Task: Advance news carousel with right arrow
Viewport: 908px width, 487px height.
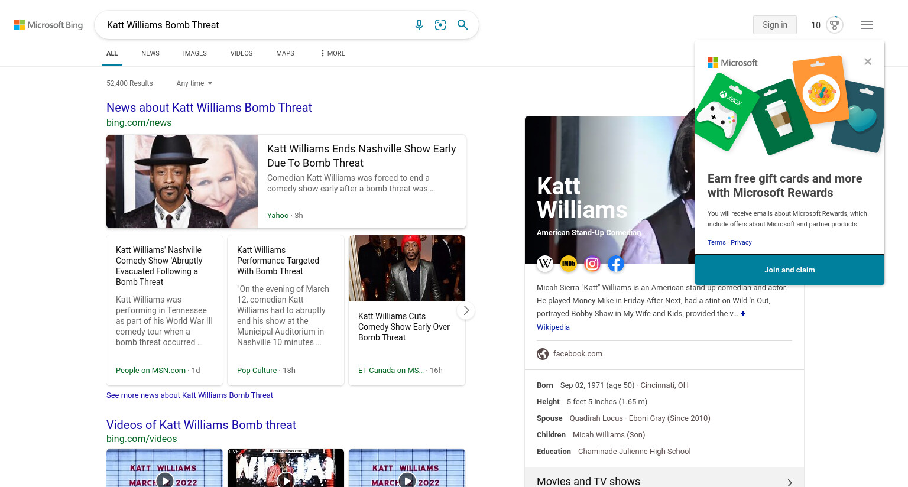Action: [466, 310]
